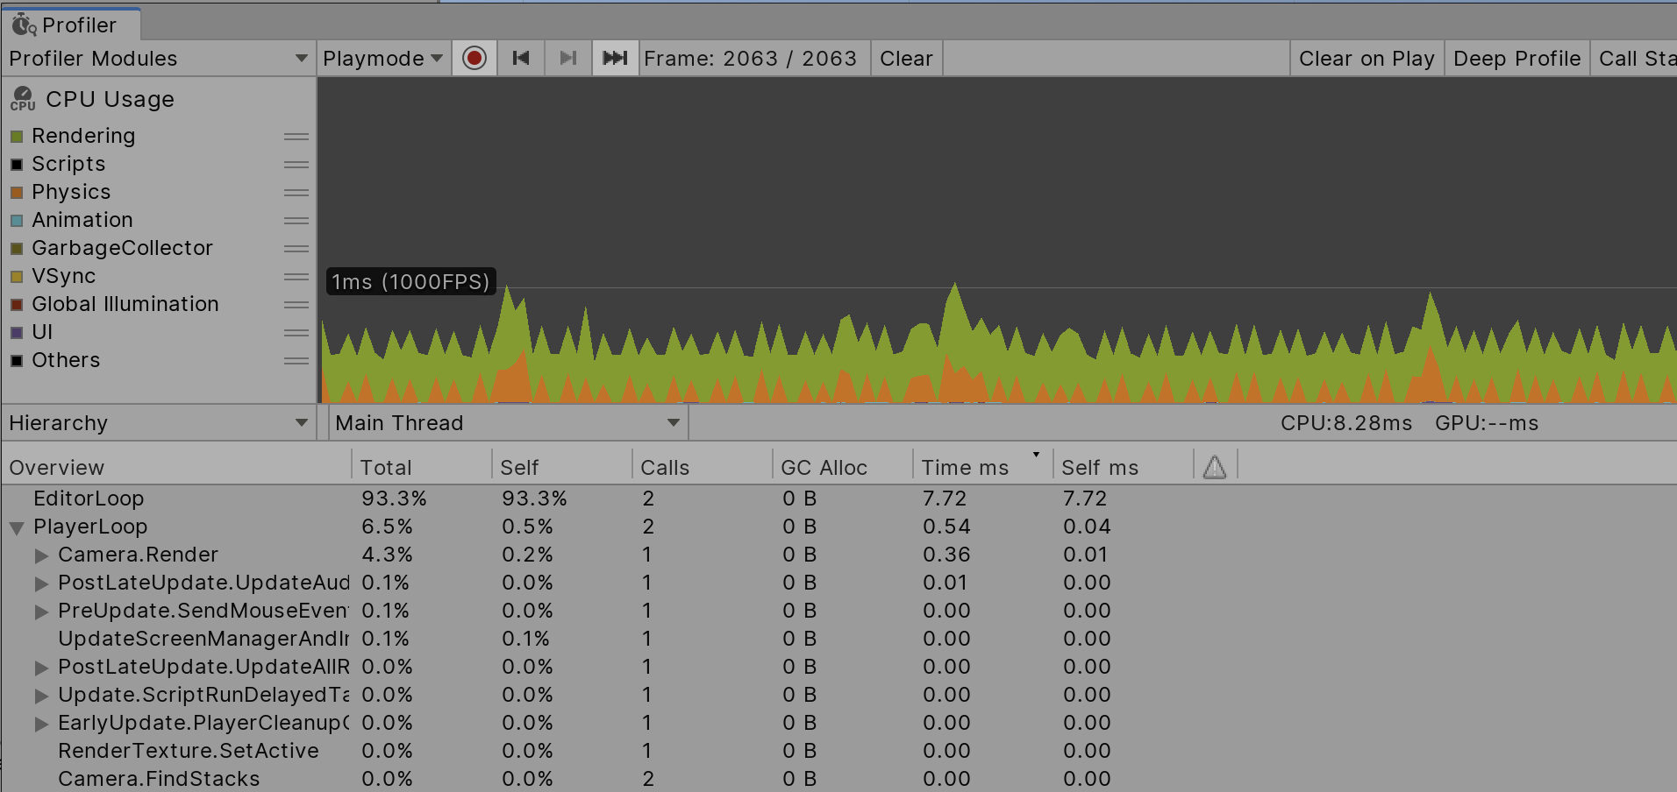Click the Profiler stopwatch icon
Image resolution: width=1677 pixels, height=792 pixels.
(24, 25)
